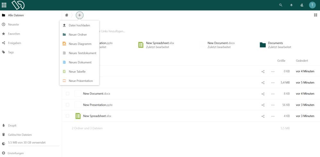320x157 pixels.
Task: Share the New Spreadsheet.xlsx file
Action: coord(263,116)
